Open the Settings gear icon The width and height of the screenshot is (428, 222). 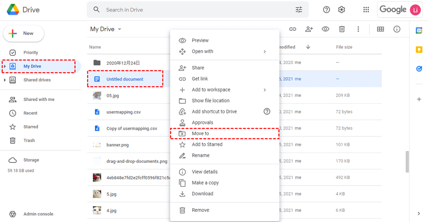pos(342,9)
